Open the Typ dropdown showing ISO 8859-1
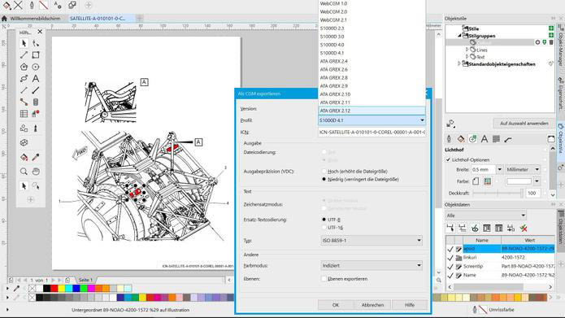The image size is (565, 318). pos(372,240)
